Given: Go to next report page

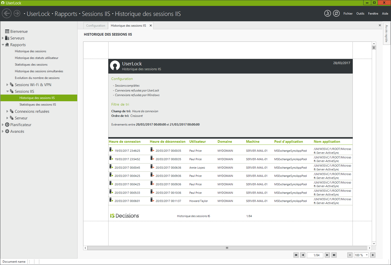Looking at the screenshot, I should click(327, 255).
